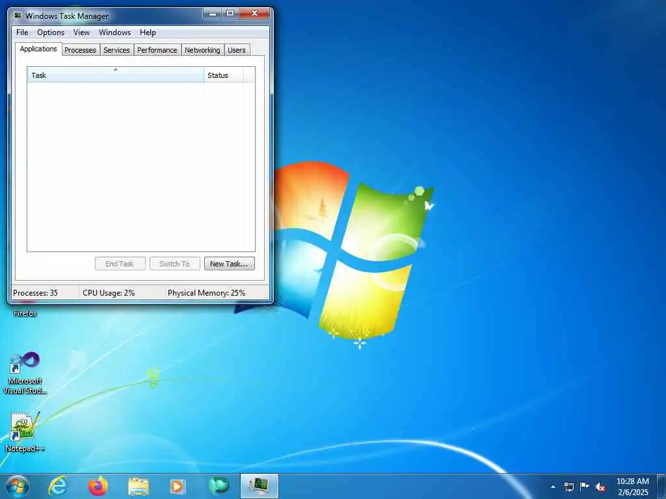Switch to the Networking tab
Image resolution: width=666 pixels, height=499 pixels.
click(202, 50)
